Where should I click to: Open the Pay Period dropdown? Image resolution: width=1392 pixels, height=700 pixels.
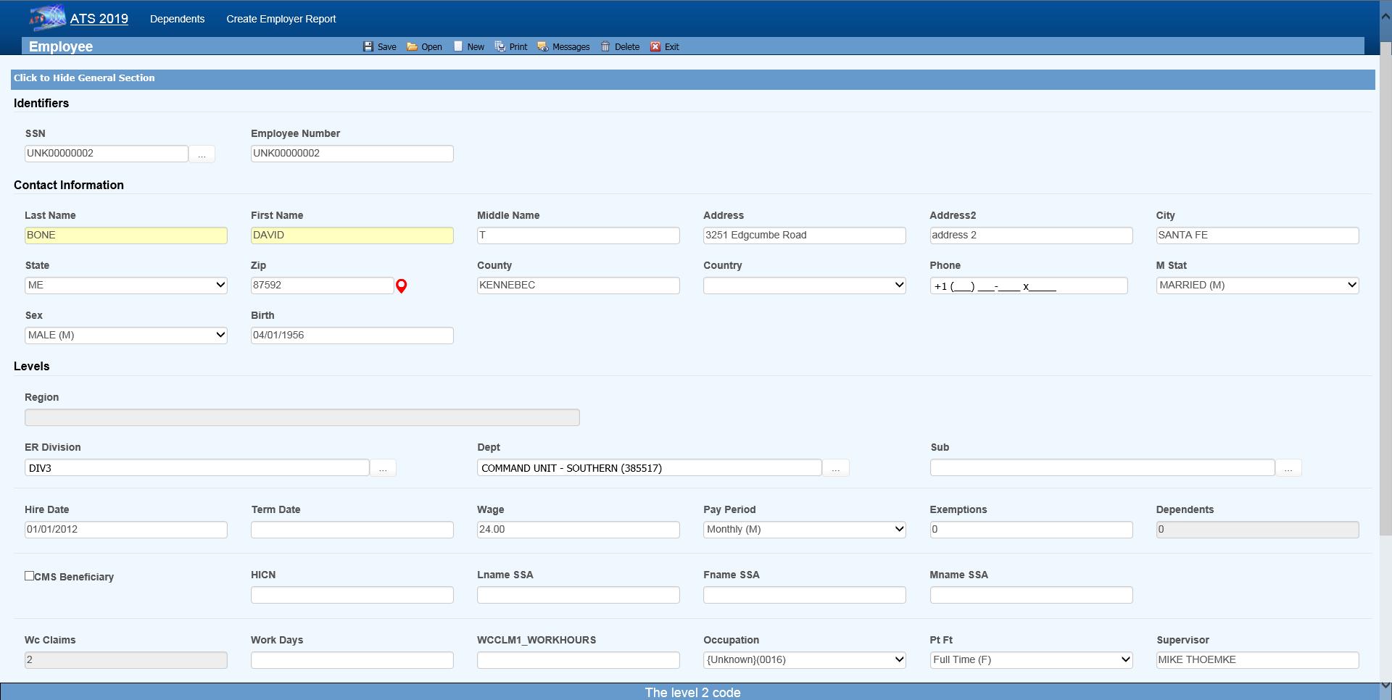pyautogui.click(x=804, y=530)
